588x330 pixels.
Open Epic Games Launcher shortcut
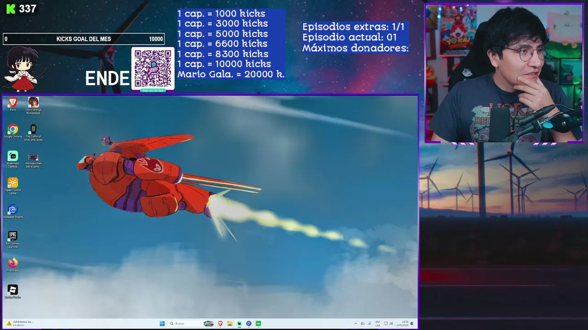click(13, 240)
